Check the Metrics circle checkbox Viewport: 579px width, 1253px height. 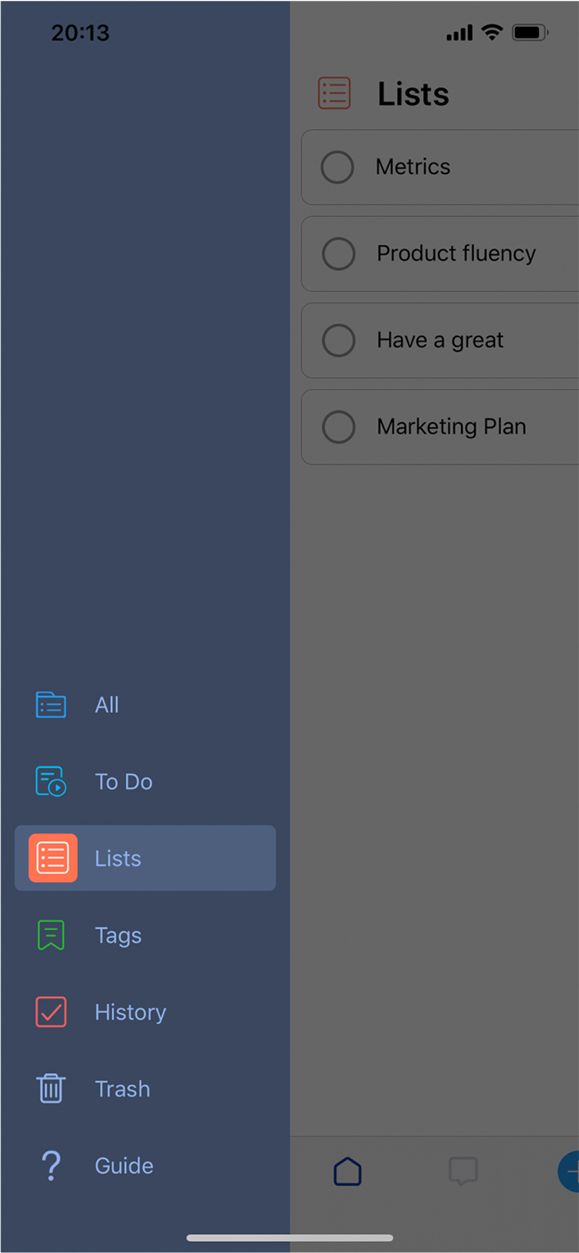(338, 167)
